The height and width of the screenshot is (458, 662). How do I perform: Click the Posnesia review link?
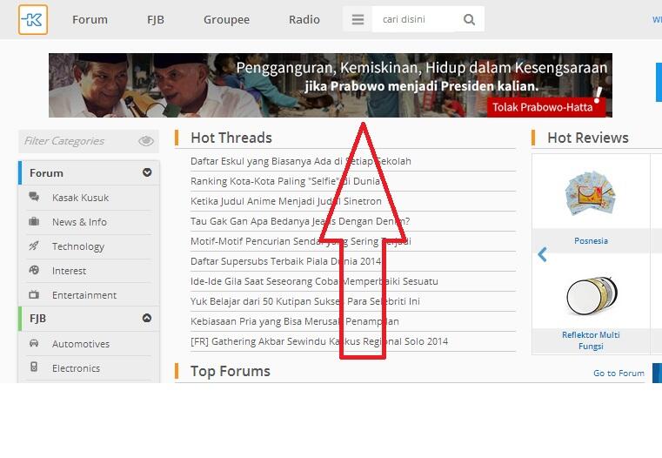point(591,241)
